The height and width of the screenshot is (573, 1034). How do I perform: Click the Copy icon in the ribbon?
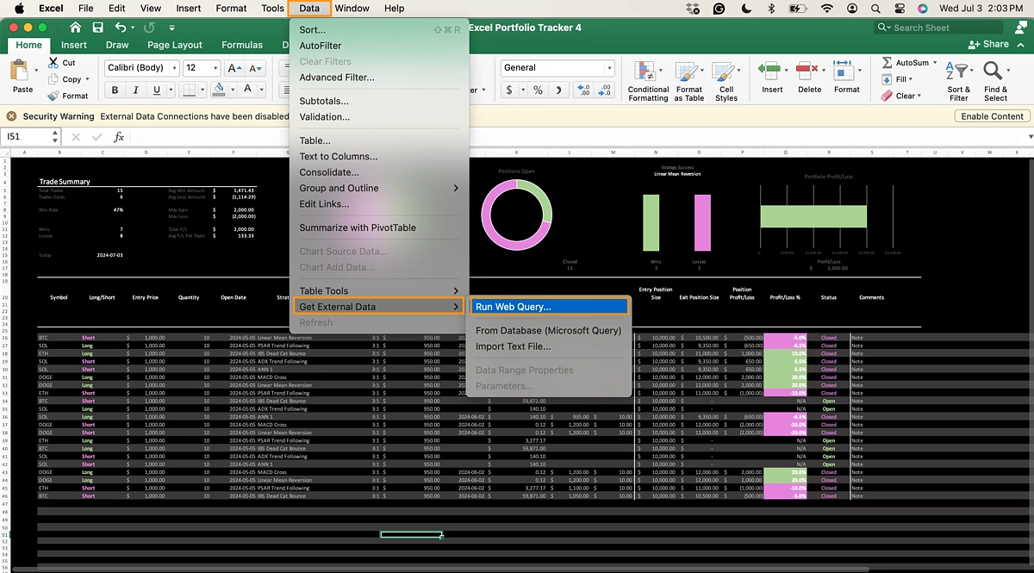[x=53, y=79]
